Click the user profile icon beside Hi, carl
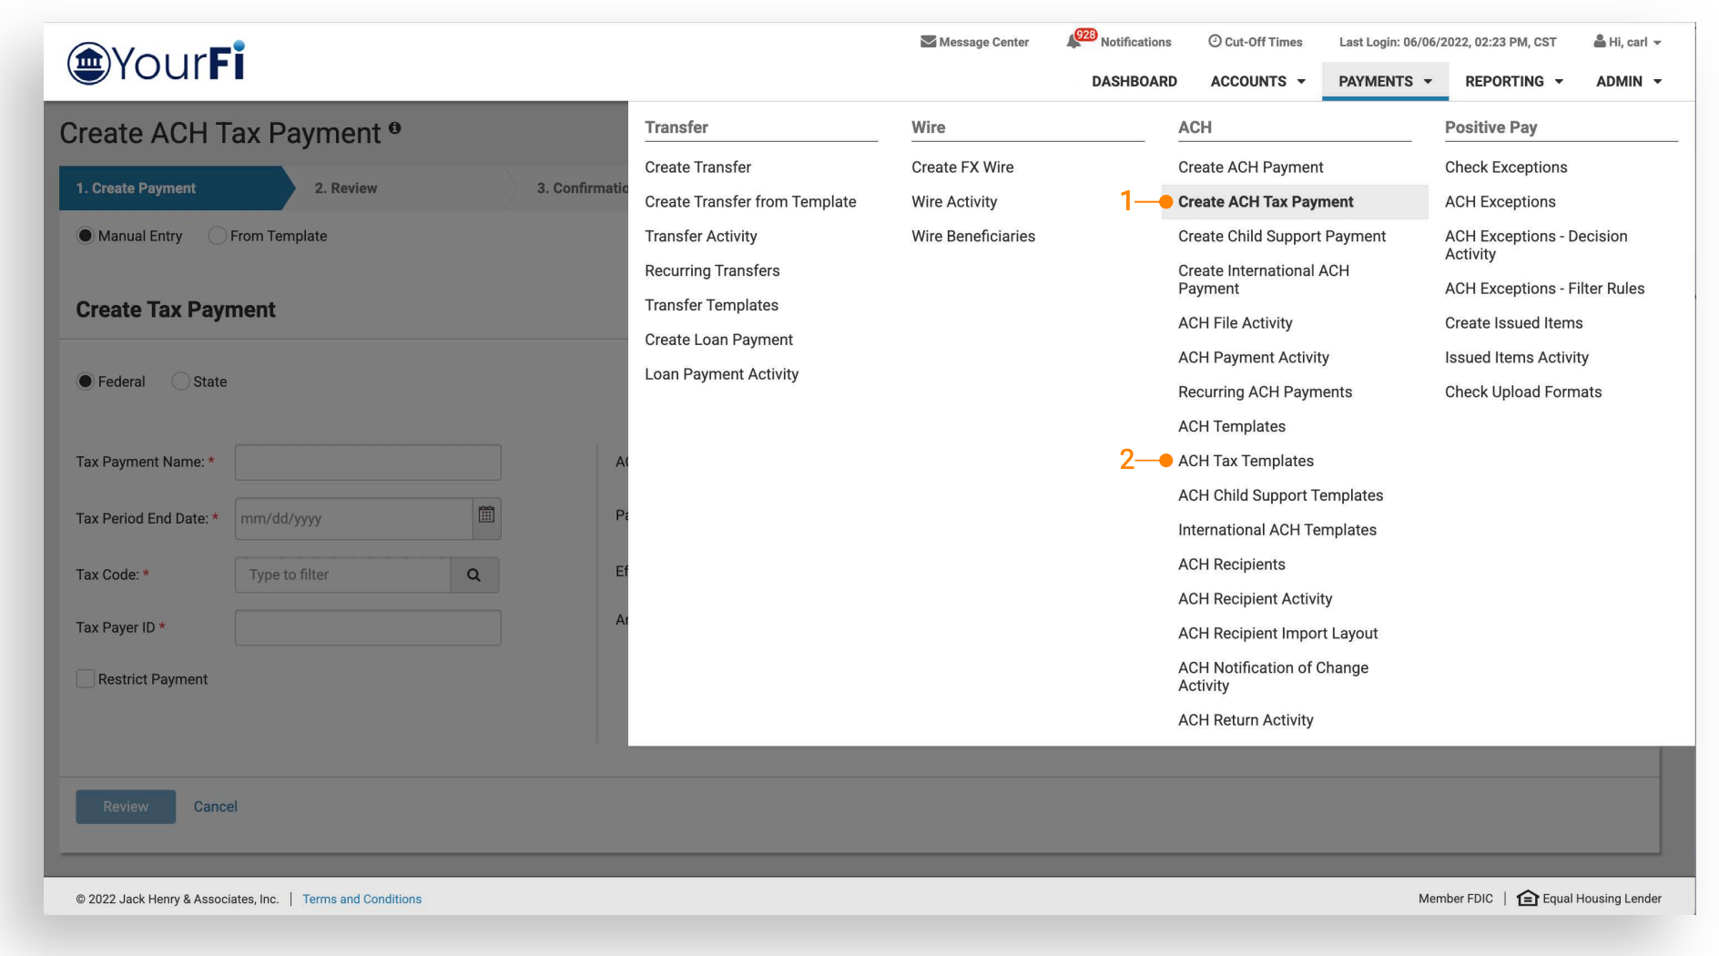This screenshot has height=956, width=1719. pyautogui.click(x=1599, y=42)
